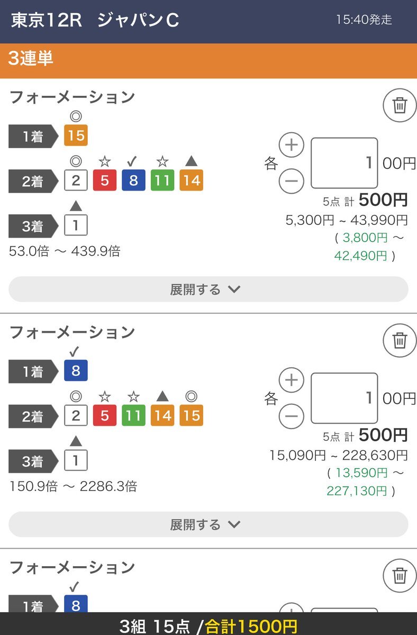This screenshot has width=417, height=635.
Task: Tap trash icon on third formation bet
Action: (x=400, y=576)
